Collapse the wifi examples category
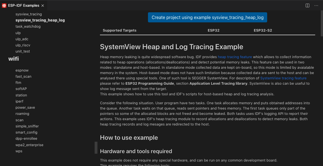The image size is (323, 166). (x=13, y=59)
